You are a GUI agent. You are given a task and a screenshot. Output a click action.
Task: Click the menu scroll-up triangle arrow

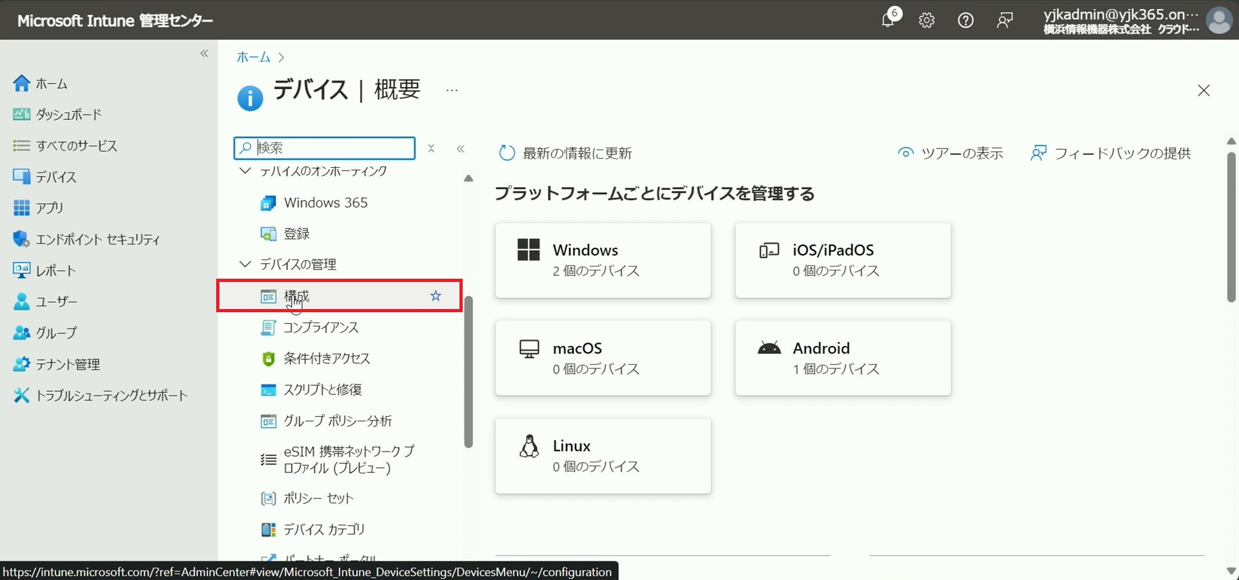coord(468,178)
